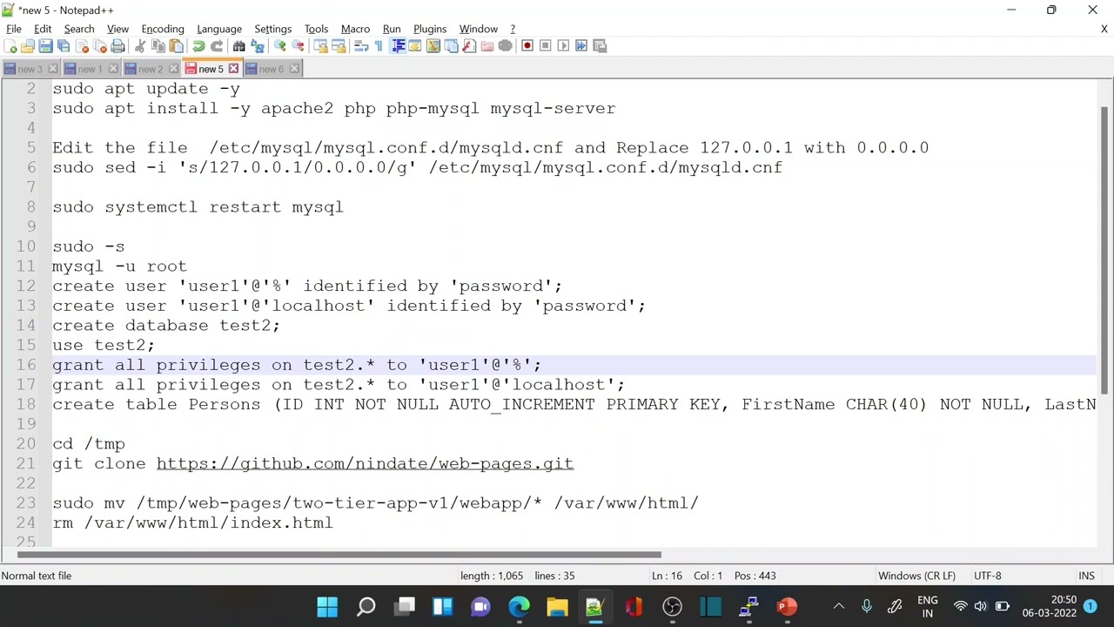Close the new 2 tab
The height and width of the screenshot is (627, 1114).
click(173, 69)
